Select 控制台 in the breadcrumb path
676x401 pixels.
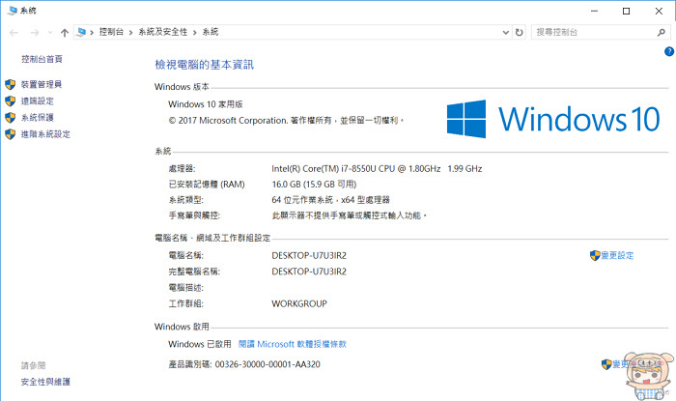(x=111, y=32)
